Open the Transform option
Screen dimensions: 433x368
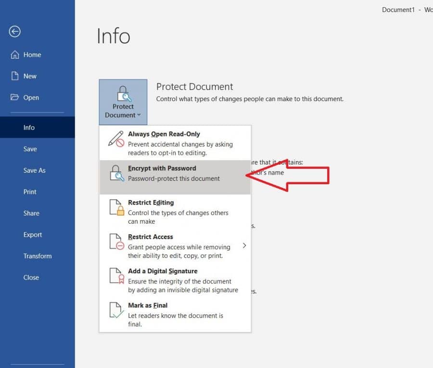pyautogui.click(x=38, y=256)
